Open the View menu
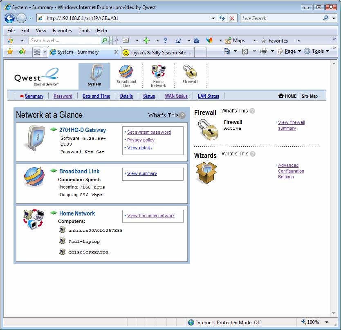Image resolution: width=341 pixels, height=330 pixels. tap(41, 31)
